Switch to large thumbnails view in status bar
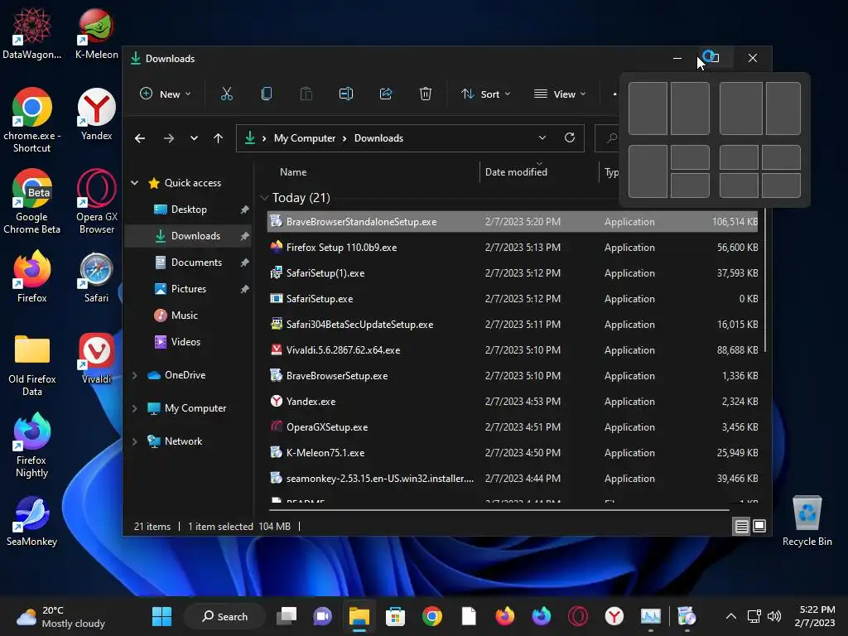This screenshot has height=636, width=848. pyautogui.click(x=759, y=526)
